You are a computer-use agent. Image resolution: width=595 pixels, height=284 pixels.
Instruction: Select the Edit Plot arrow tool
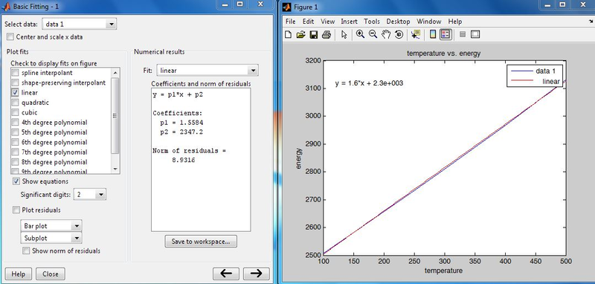tap(344, 34)
